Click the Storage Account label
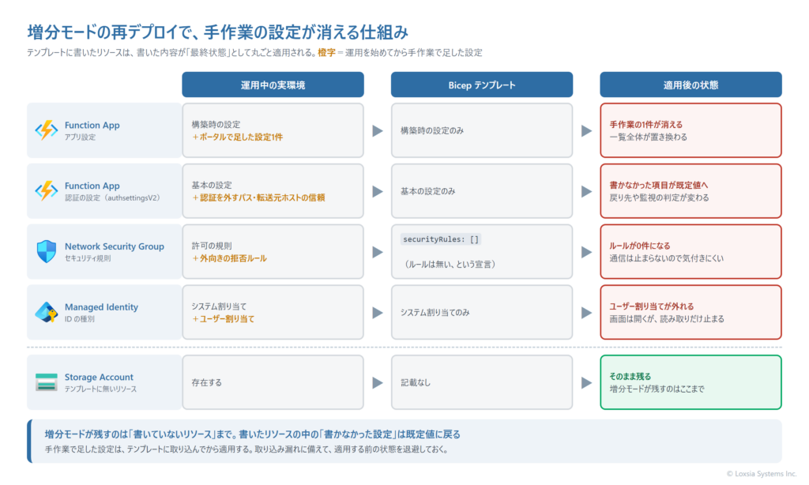The image size is (809, 485). coord(99,377)
